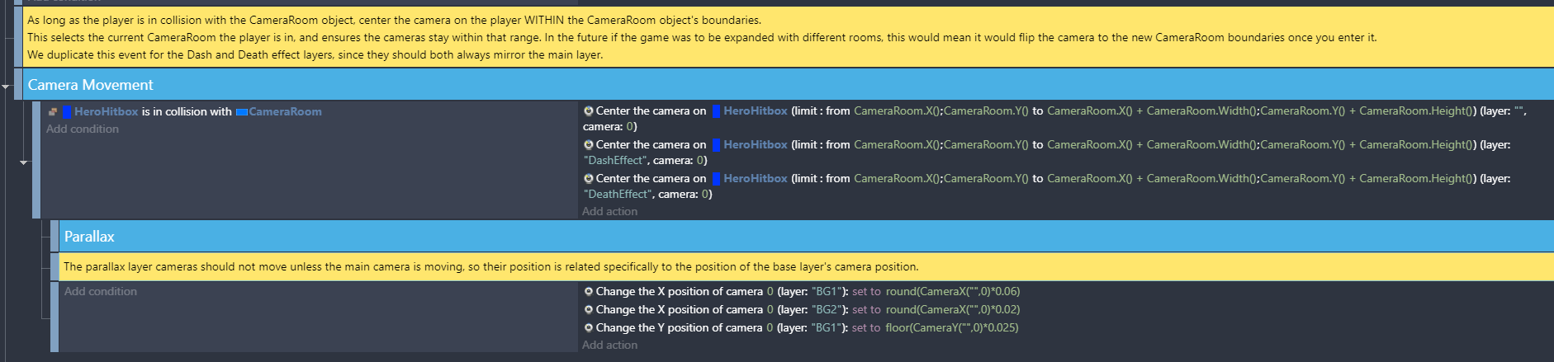Screen dimensions: 1554x362
Task: Click the action icon for the BG2 X position change
Action: (x=589, y=309)
